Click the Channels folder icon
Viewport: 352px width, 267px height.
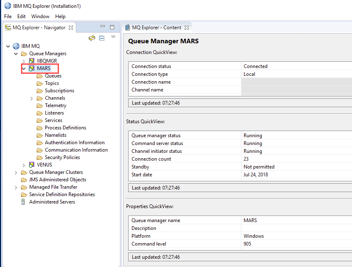pyautogui.click(x=40, y=98)
